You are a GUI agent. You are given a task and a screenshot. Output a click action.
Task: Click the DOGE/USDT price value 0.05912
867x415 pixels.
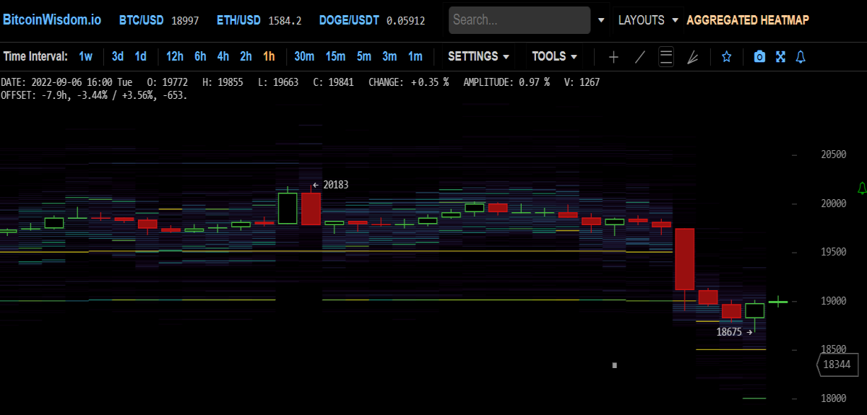405,20
